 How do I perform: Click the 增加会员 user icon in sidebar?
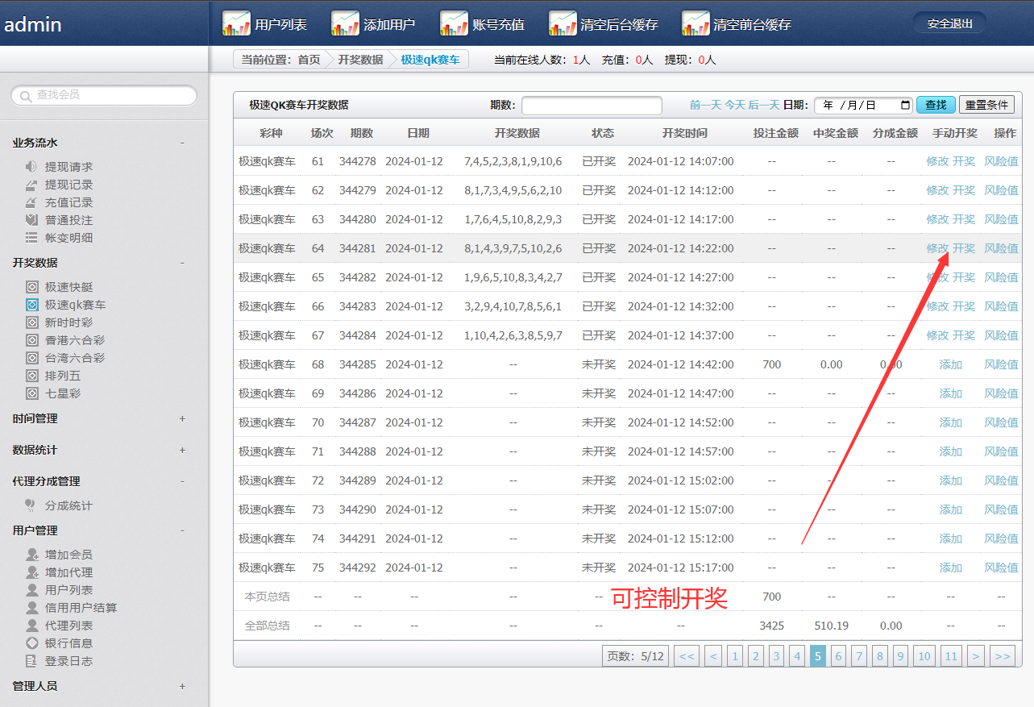(31, 555)
